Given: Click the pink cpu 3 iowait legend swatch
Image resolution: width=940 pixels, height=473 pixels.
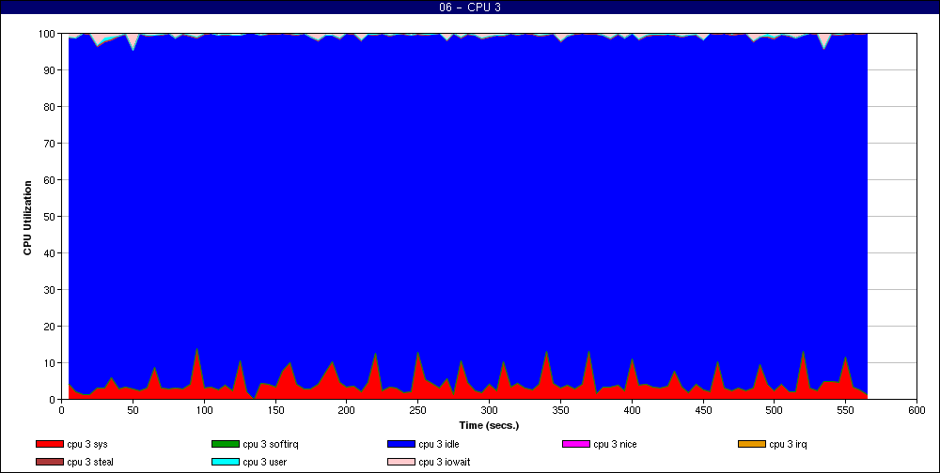Looking at the screenshot, I should click(401, 463).
